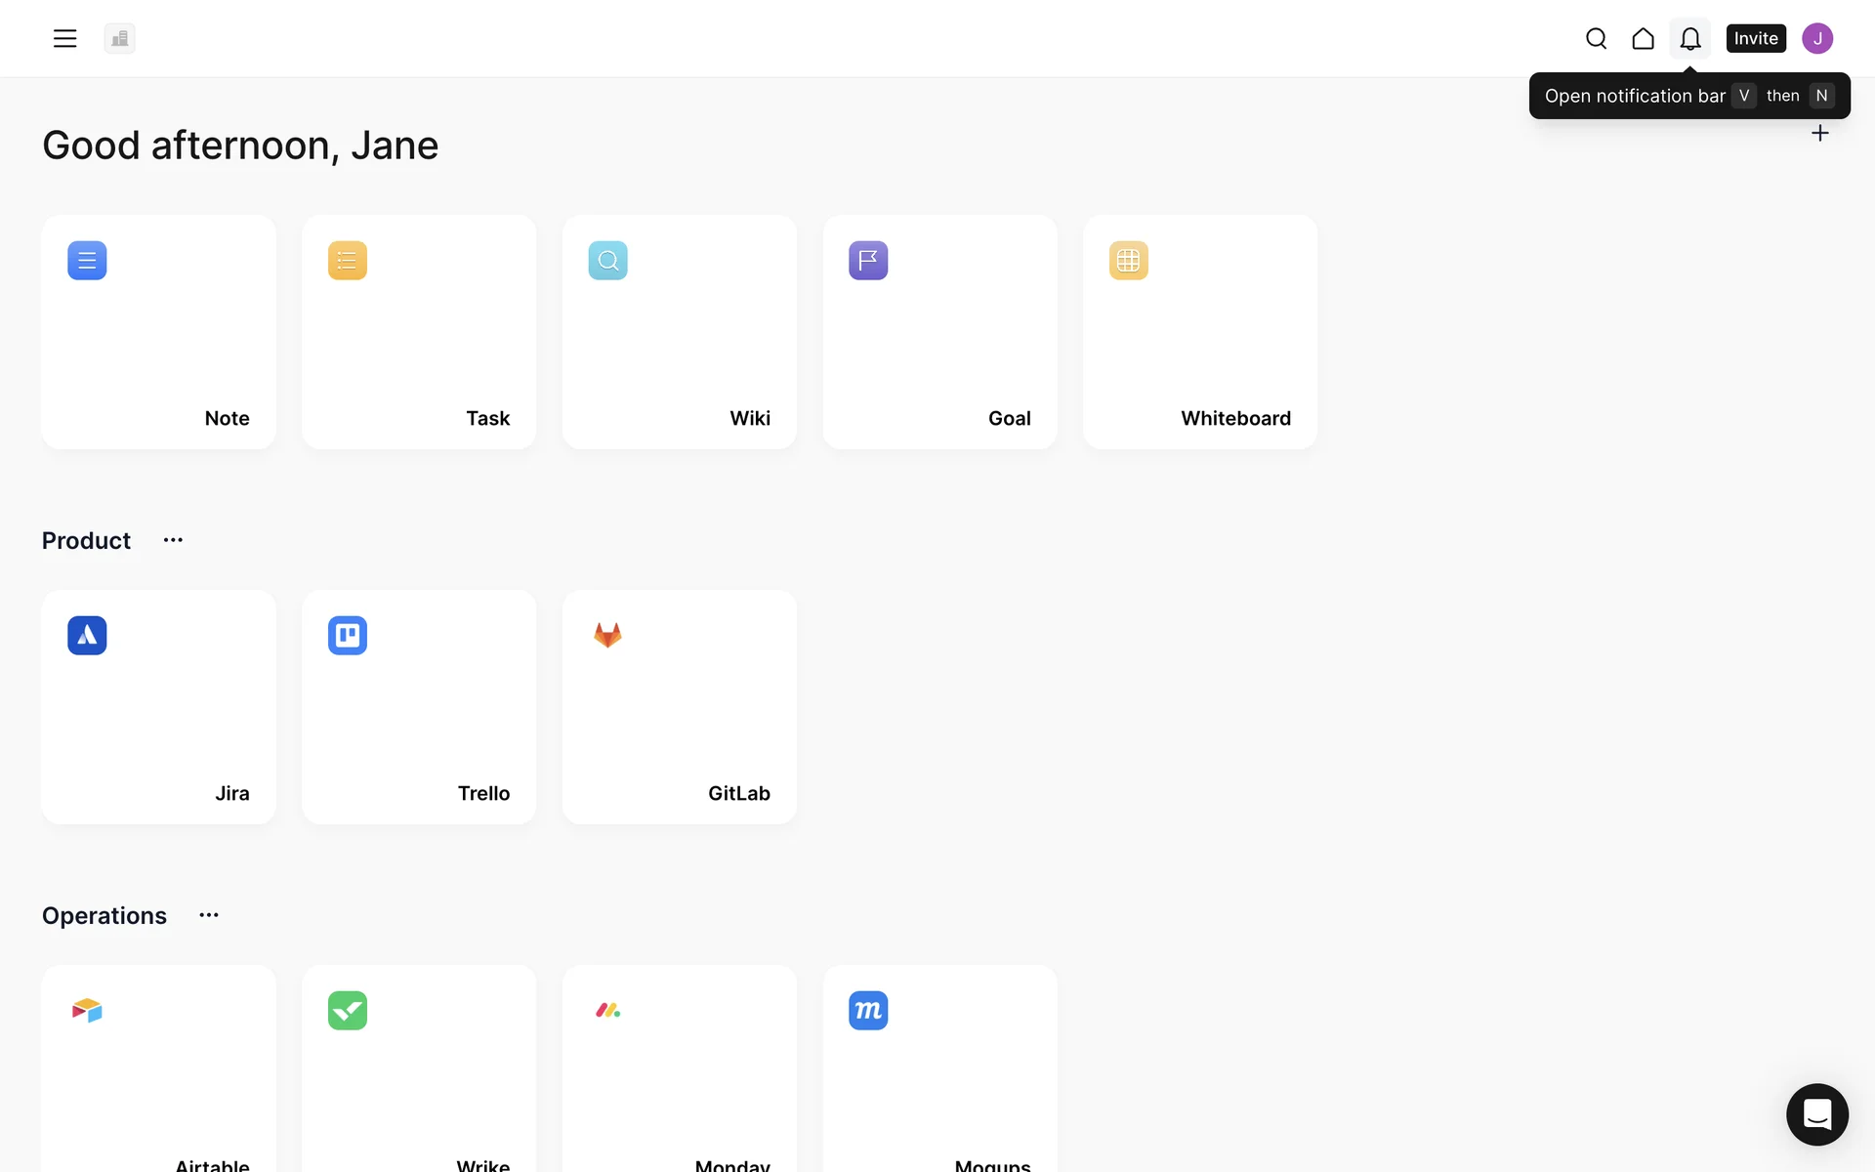This screenshot has height=1172, width=1875.
Task: Open the hamburger menu
Action: 64,38
